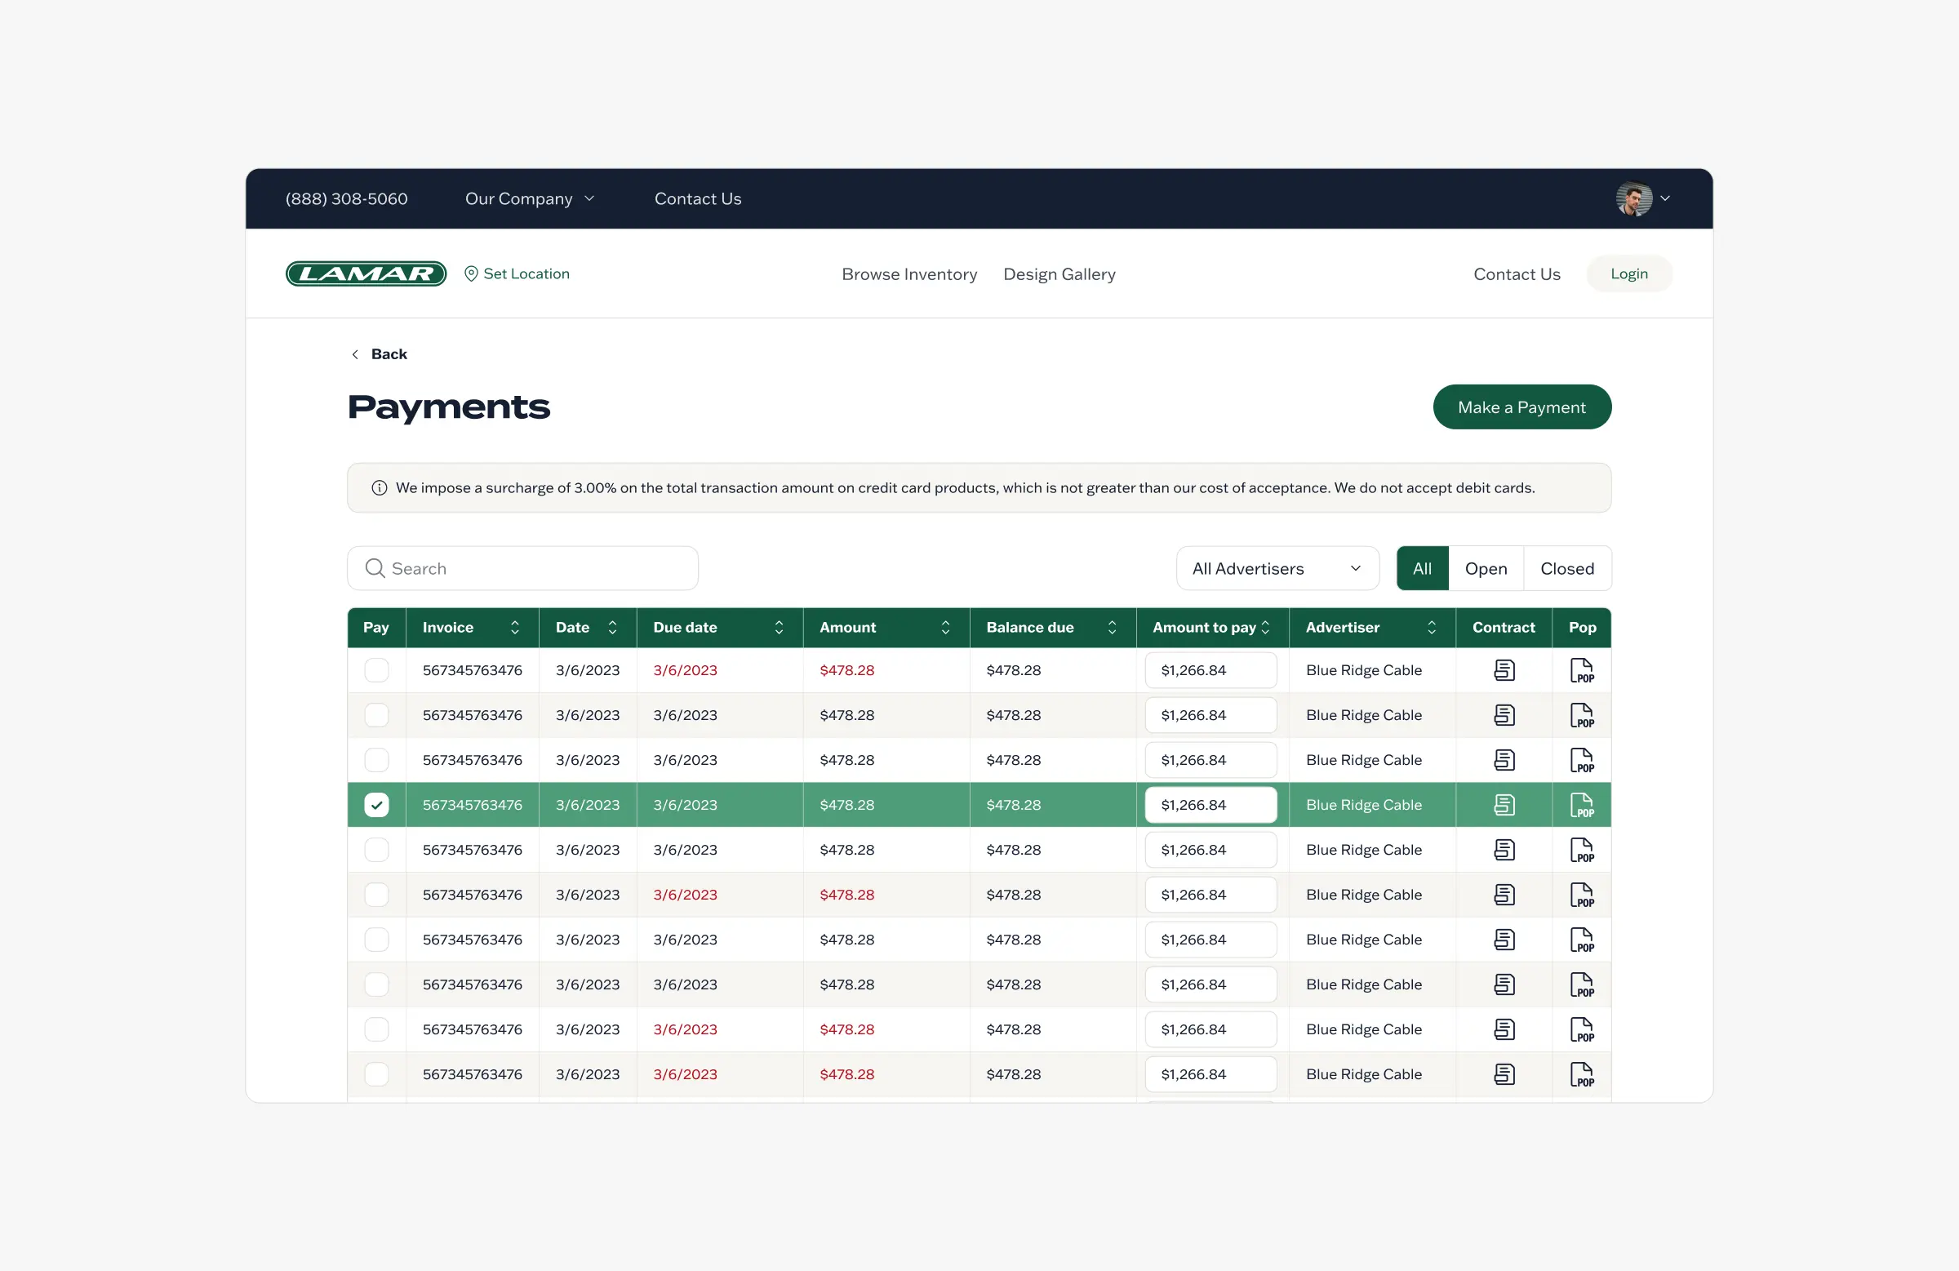The width and height of the screenshot is (1959, 1271).
Task: Sort by the Balance due column arrows
Action: point(1111,627)
